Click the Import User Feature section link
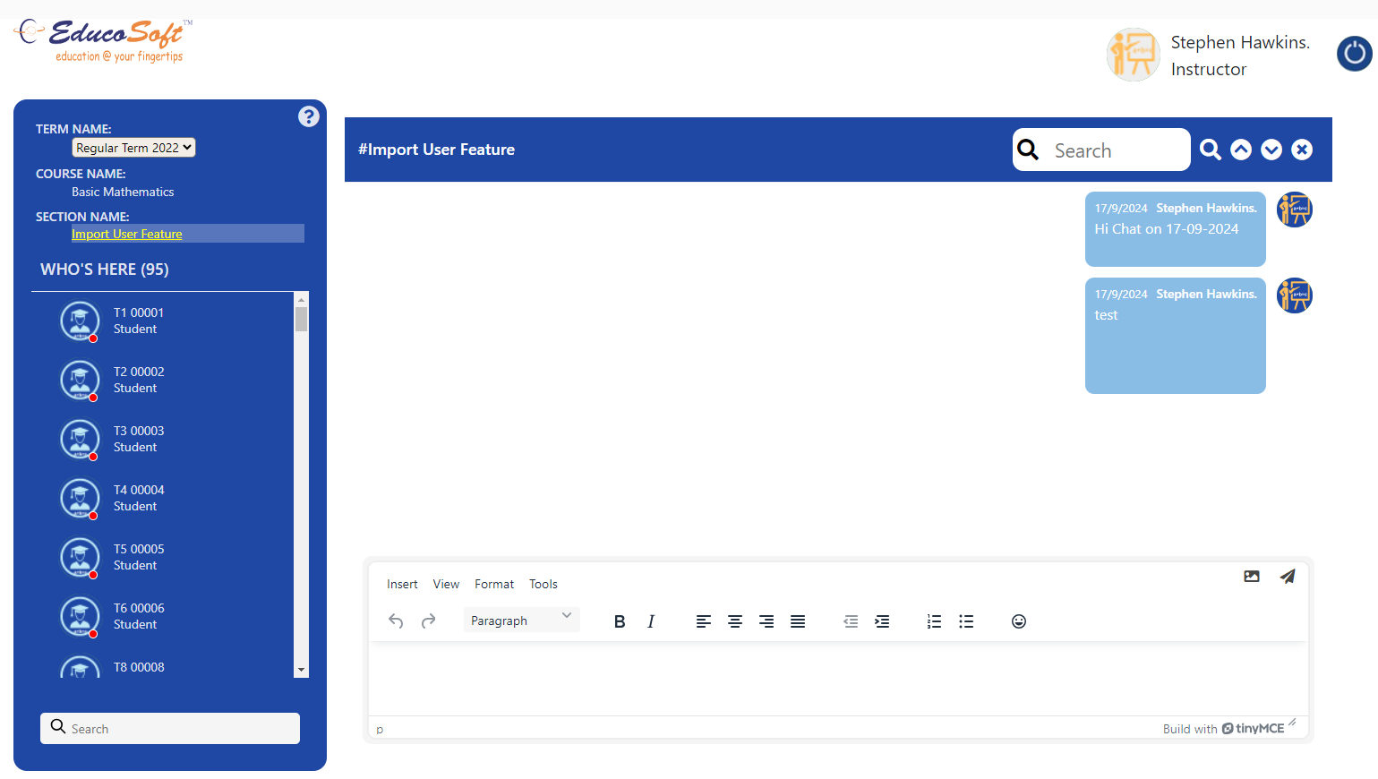Screen dimensions: 1378x779 tap(127, 234)
